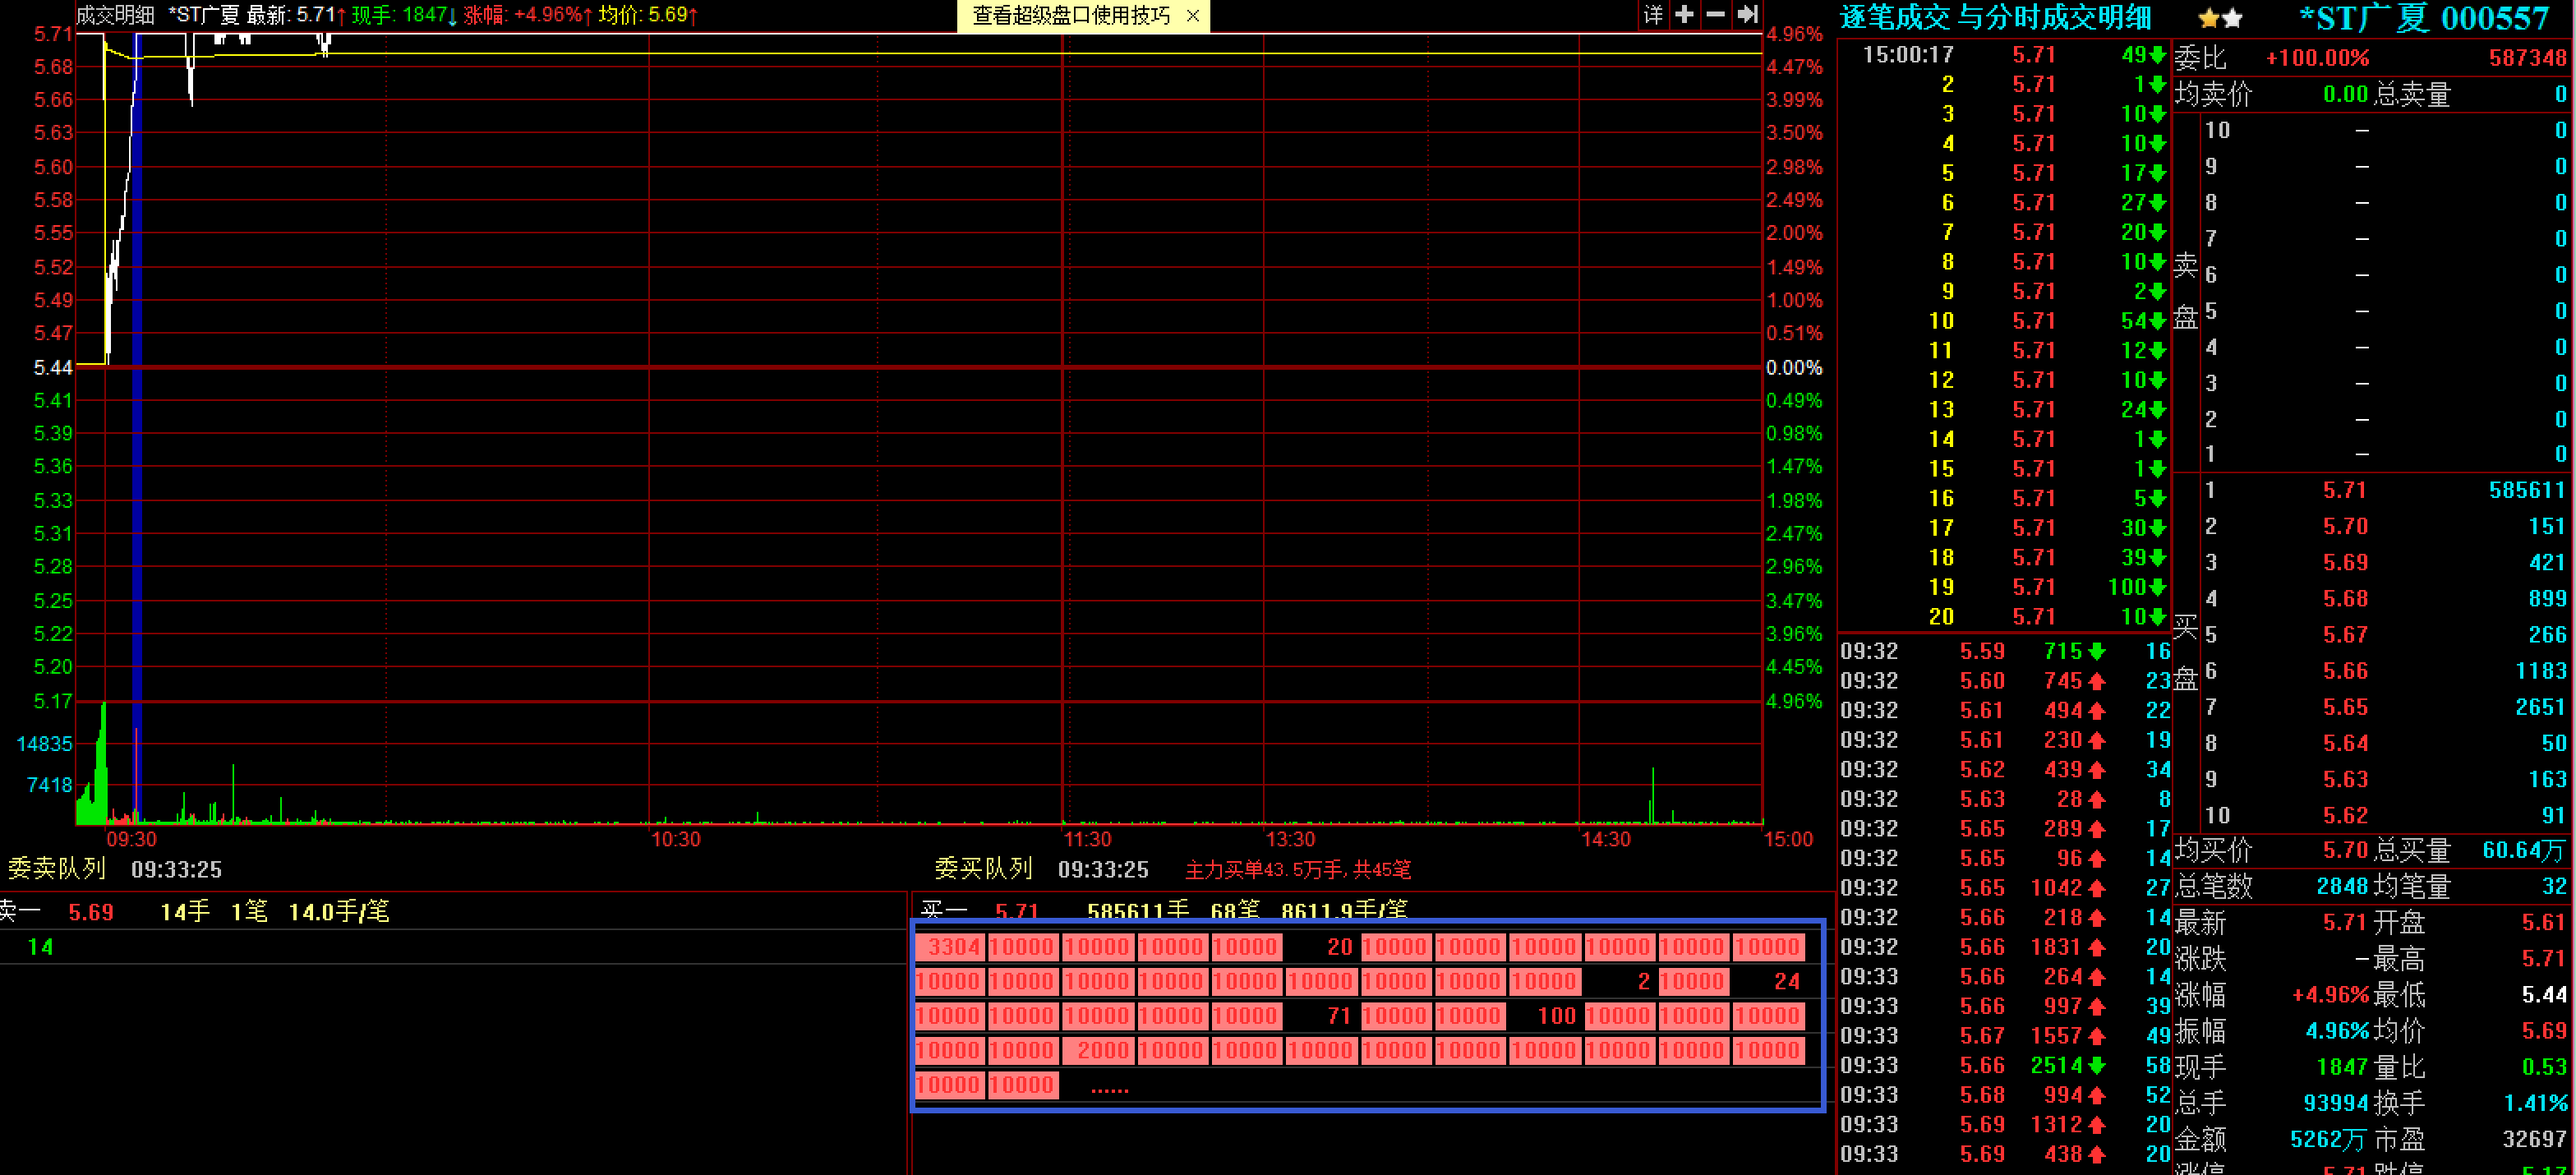Click the 振幅 4.96% value
The image size is (2576, 1175).
click(2336, 1031)
